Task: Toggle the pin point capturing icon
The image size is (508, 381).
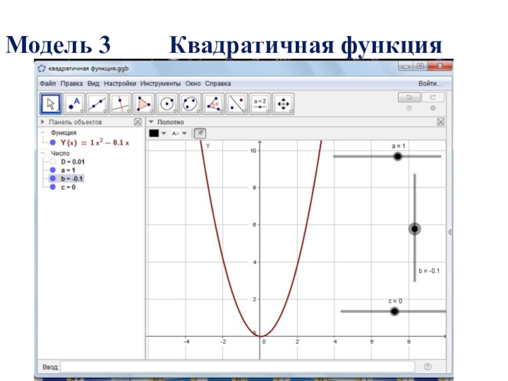Action: 200,133
